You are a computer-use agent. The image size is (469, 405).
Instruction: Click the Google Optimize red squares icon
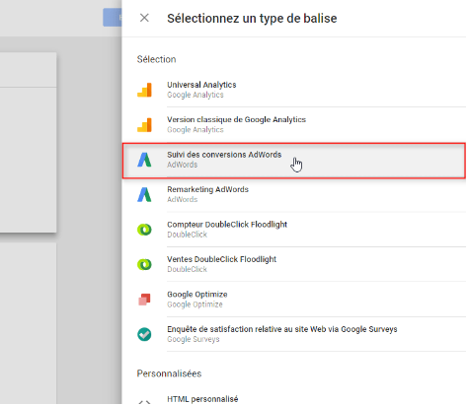click(x=144, y=300)
